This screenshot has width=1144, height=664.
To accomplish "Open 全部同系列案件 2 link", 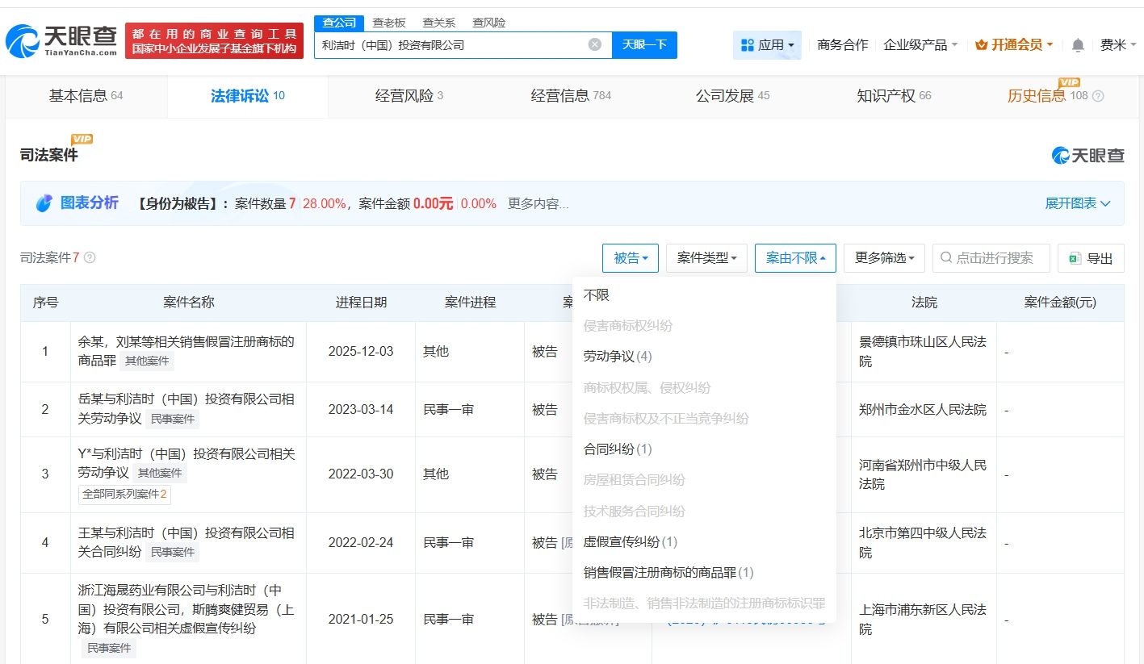I will coord(124,494).
